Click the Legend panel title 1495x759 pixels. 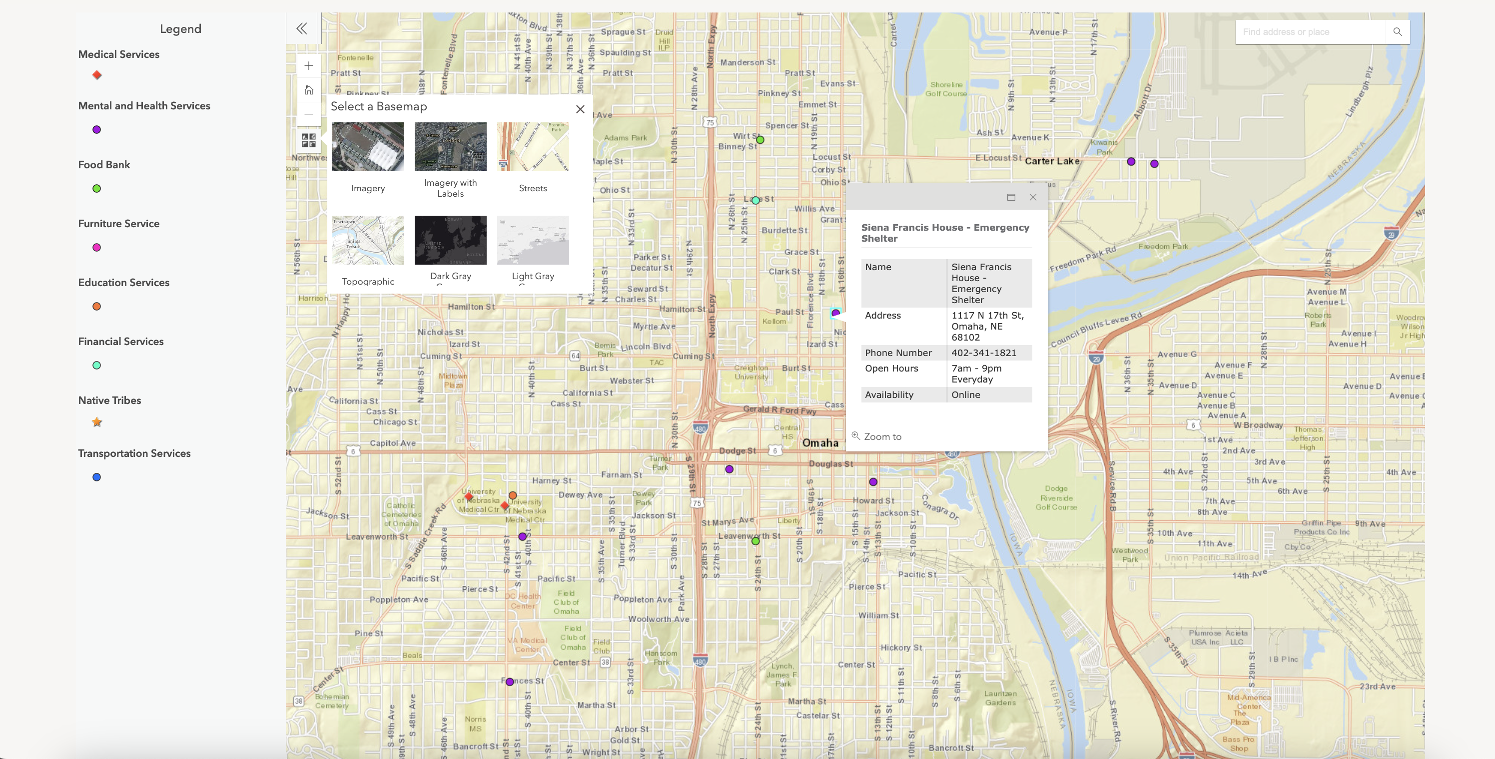click(180, 29)
